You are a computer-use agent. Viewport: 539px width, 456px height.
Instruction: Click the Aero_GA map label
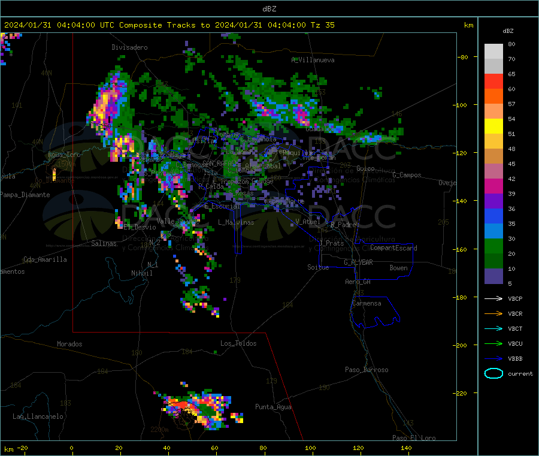click(358, 282)
